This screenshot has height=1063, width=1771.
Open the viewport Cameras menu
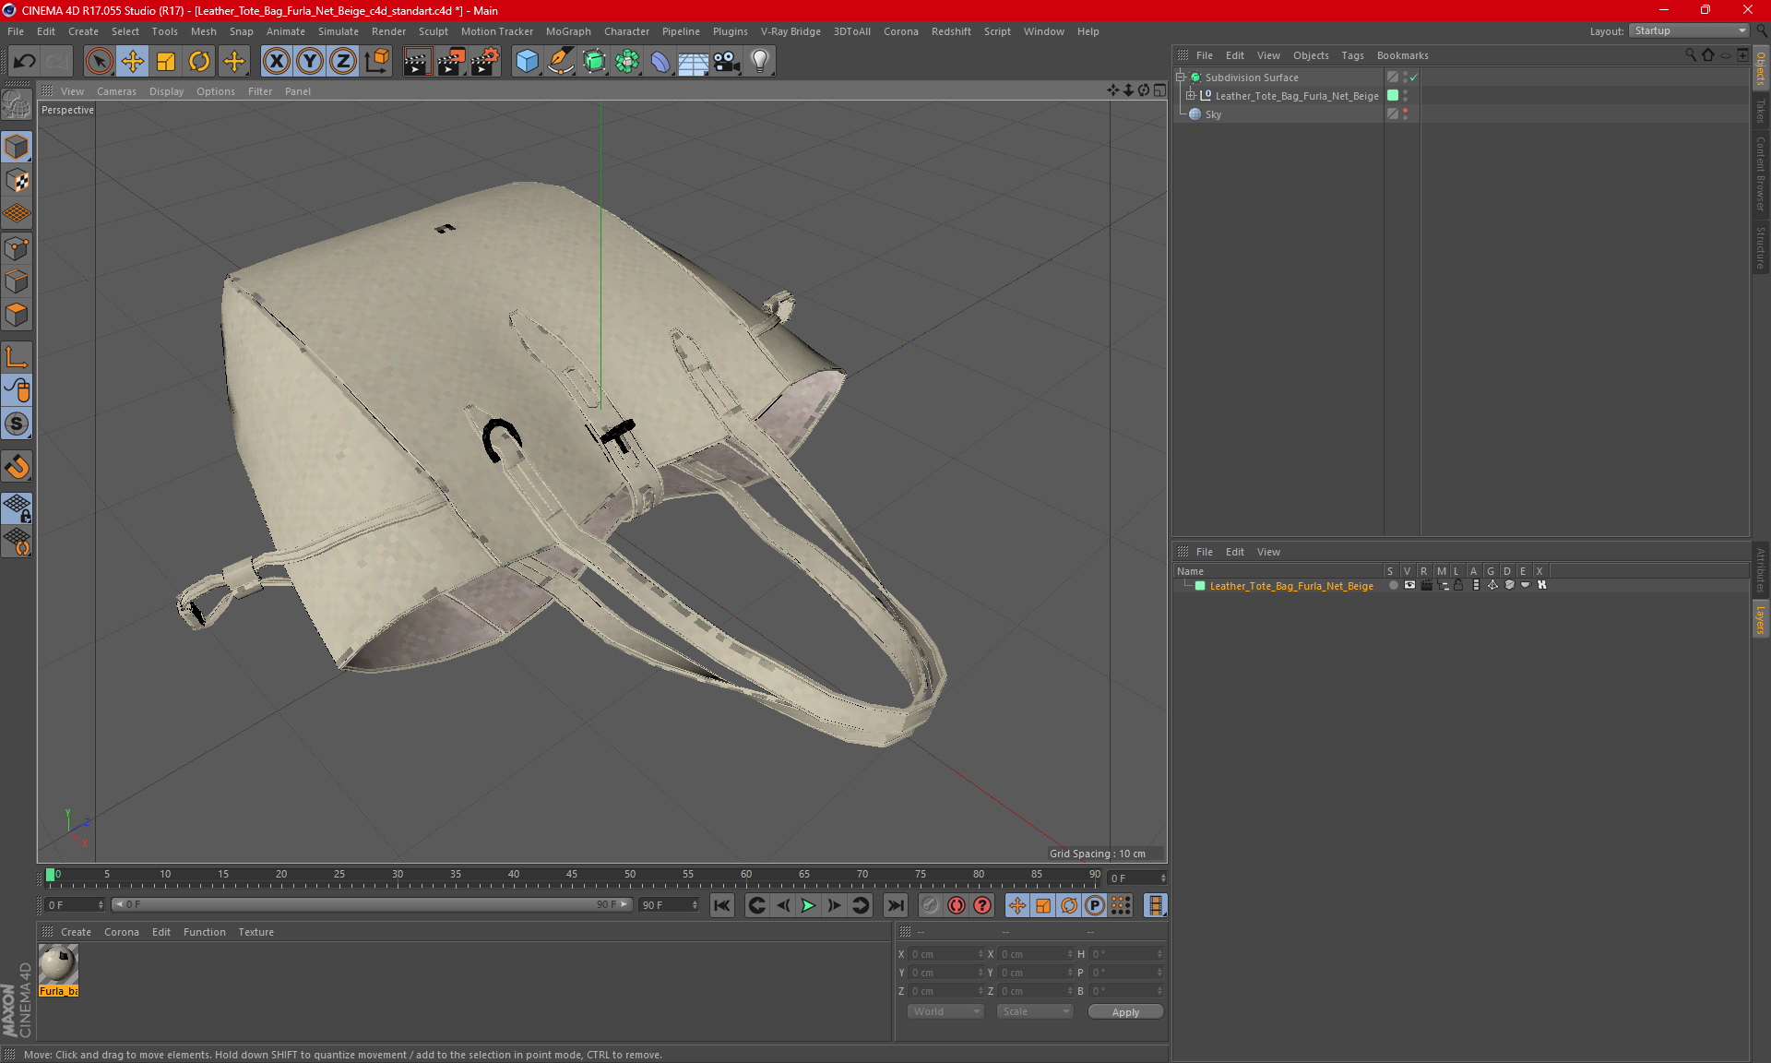(115, 91)
